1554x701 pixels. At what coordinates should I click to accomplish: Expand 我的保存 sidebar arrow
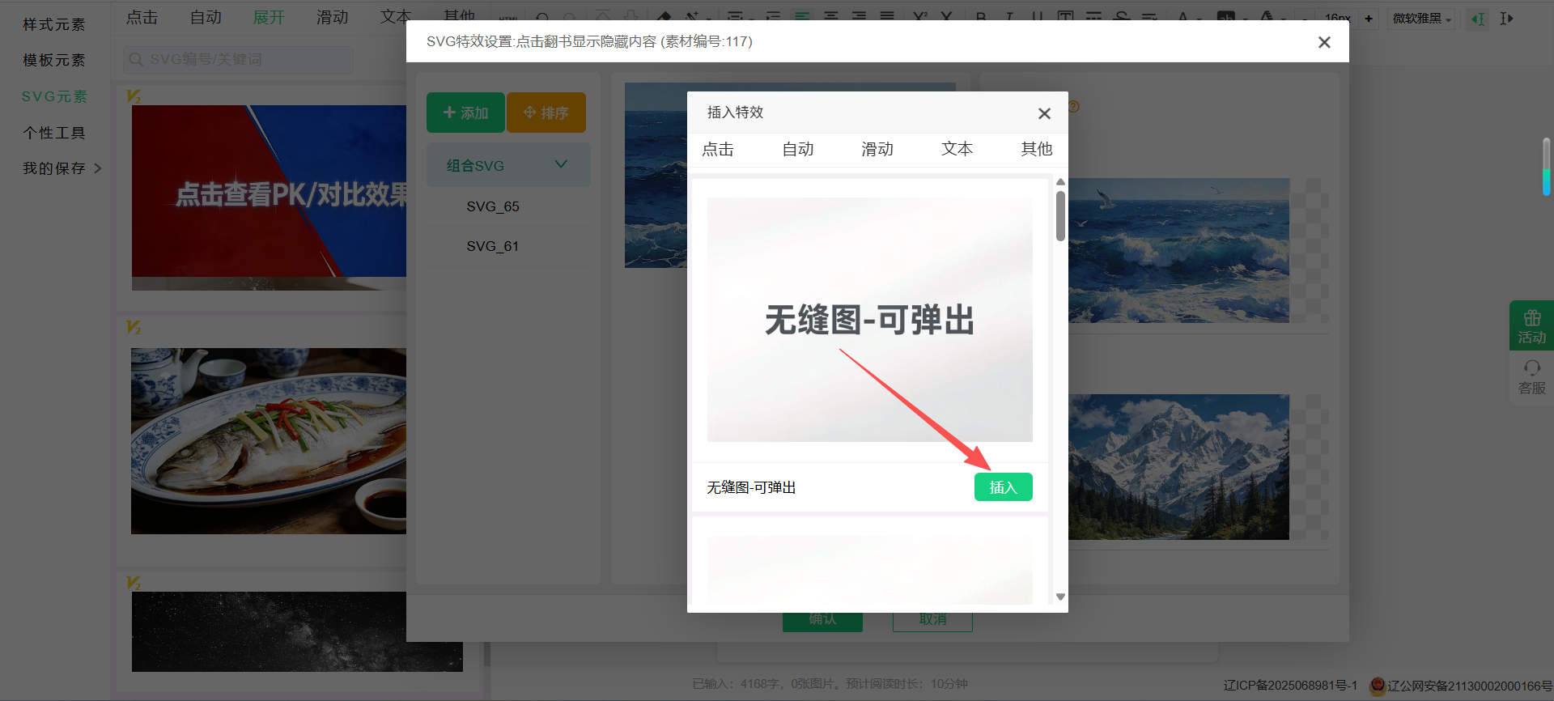98,168
